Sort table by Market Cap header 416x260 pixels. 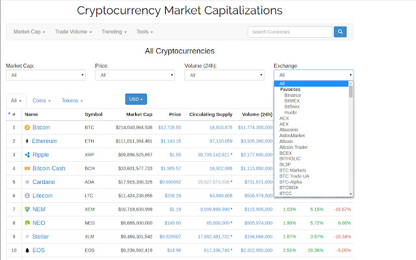pos(139,114)
